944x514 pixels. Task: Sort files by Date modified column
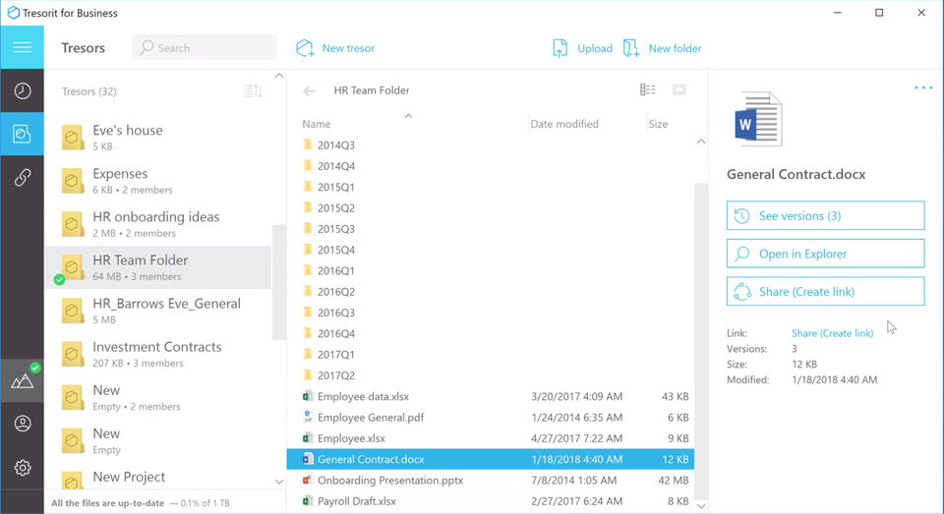tap(564, 124)
